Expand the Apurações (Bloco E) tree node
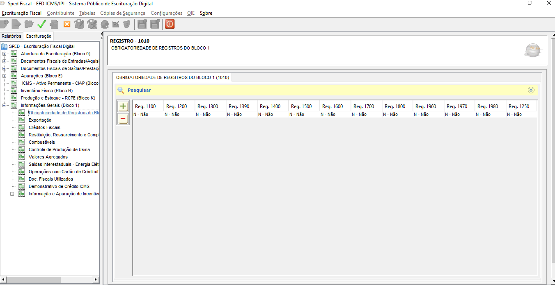The width and height of the screenshot is (555, 285). [x=5, y=76]
